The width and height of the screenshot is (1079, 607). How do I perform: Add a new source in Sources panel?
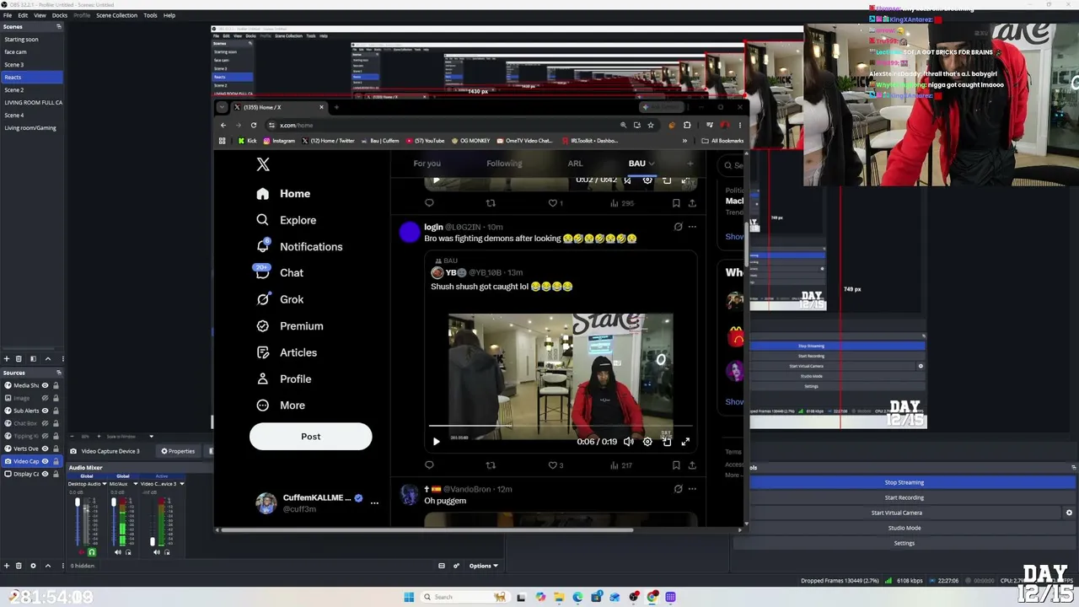pyautogui.click(x=7, y=566)
